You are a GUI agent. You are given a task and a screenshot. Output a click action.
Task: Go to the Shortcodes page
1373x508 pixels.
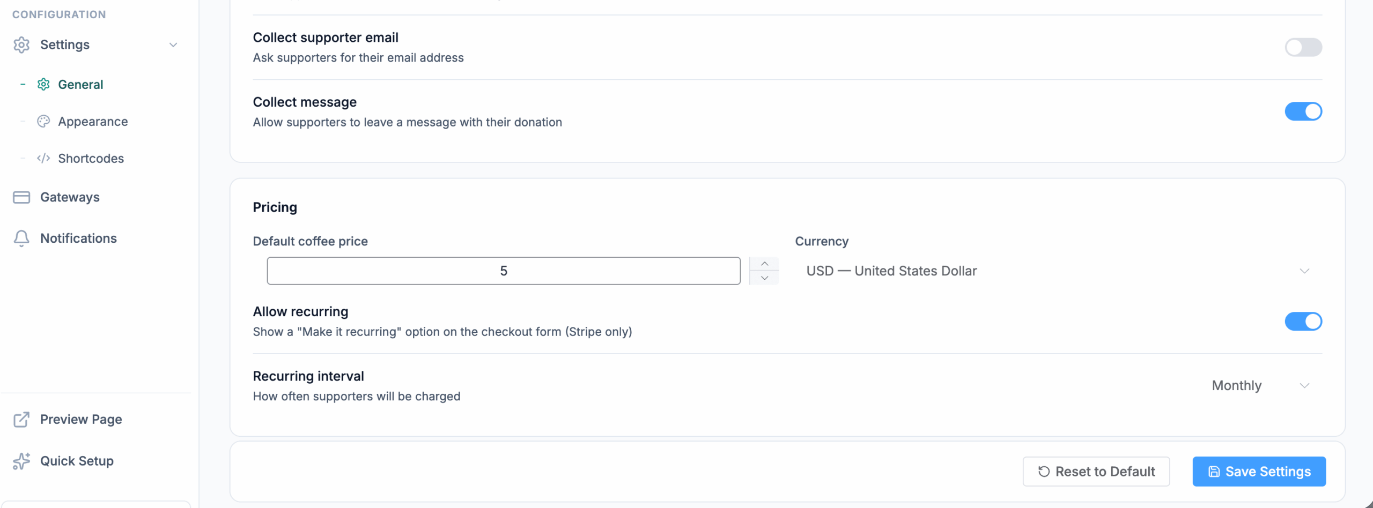point(91,159)
